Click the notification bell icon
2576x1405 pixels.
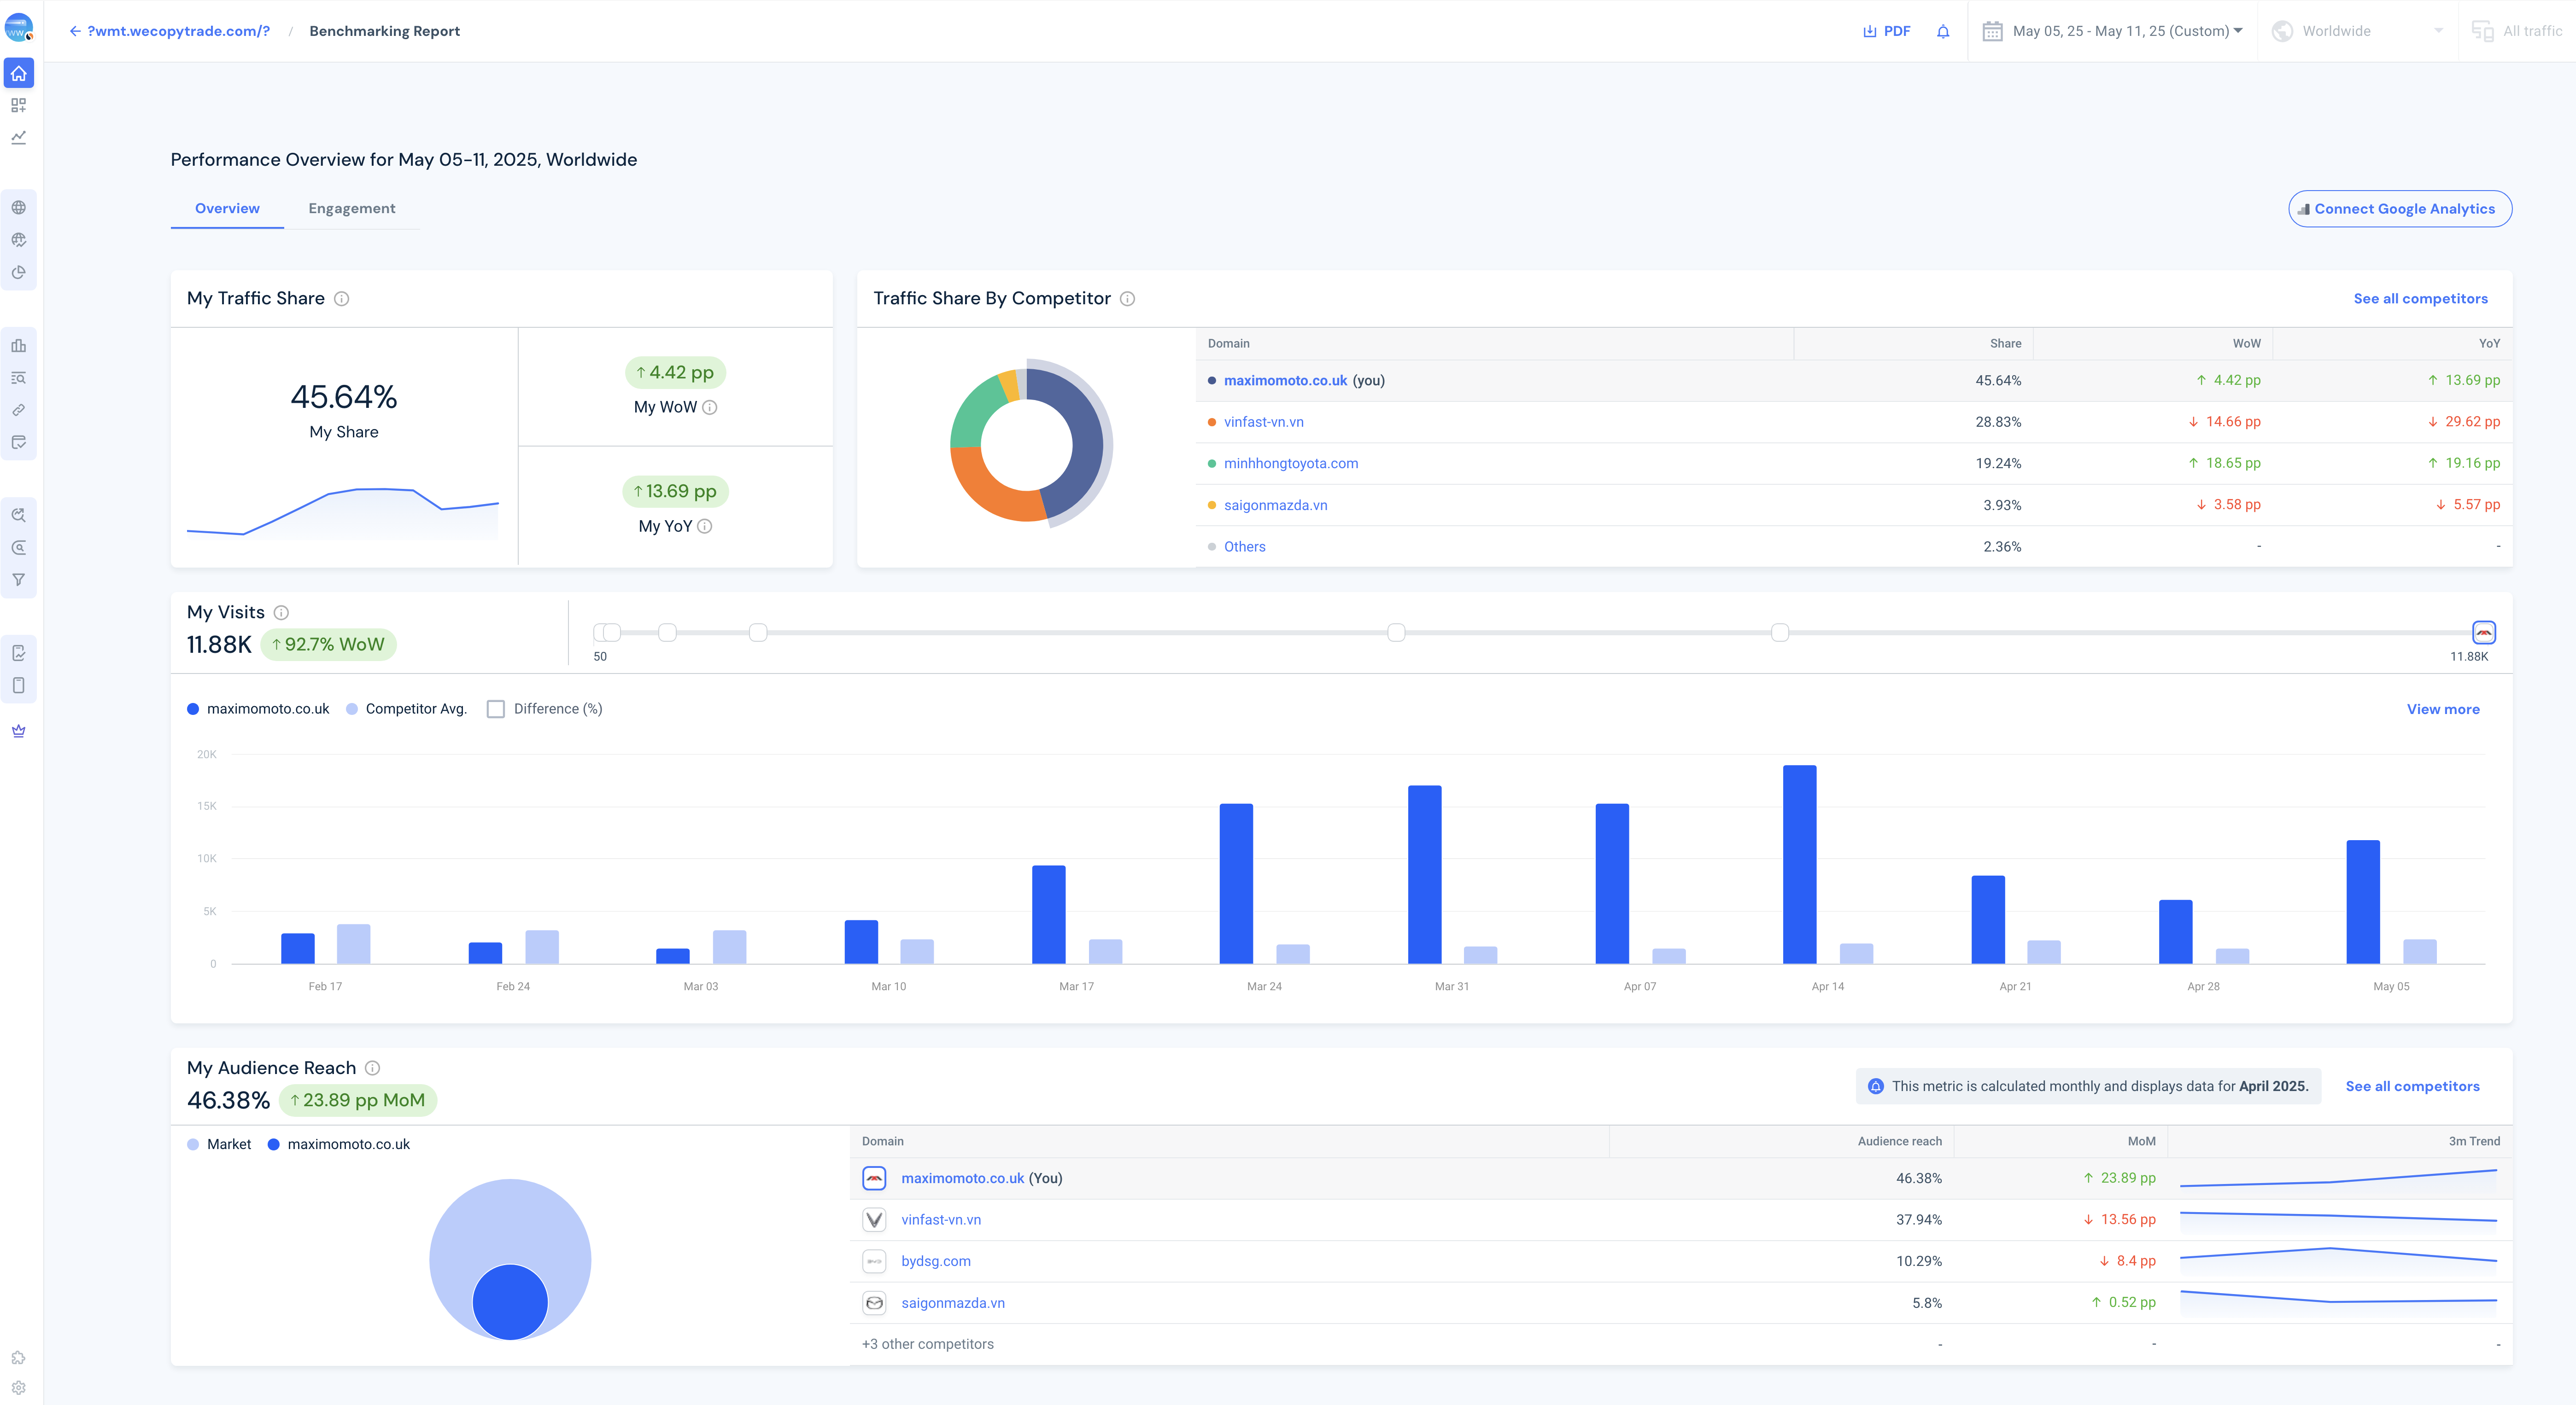tap(1943, 31)
